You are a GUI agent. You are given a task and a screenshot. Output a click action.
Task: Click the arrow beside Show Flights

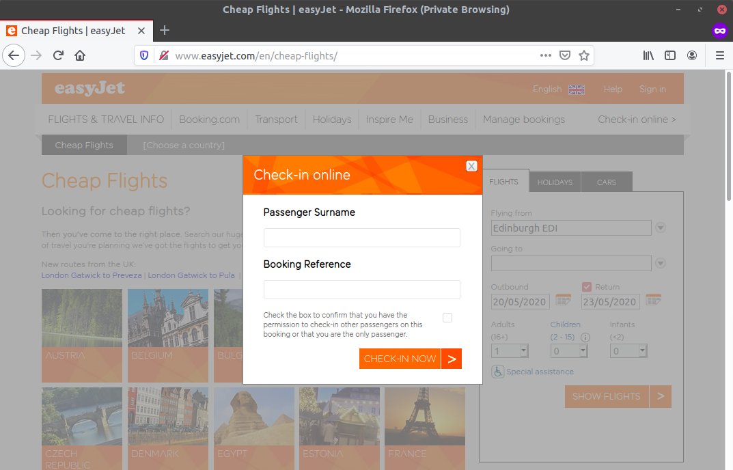pos(661,397)
